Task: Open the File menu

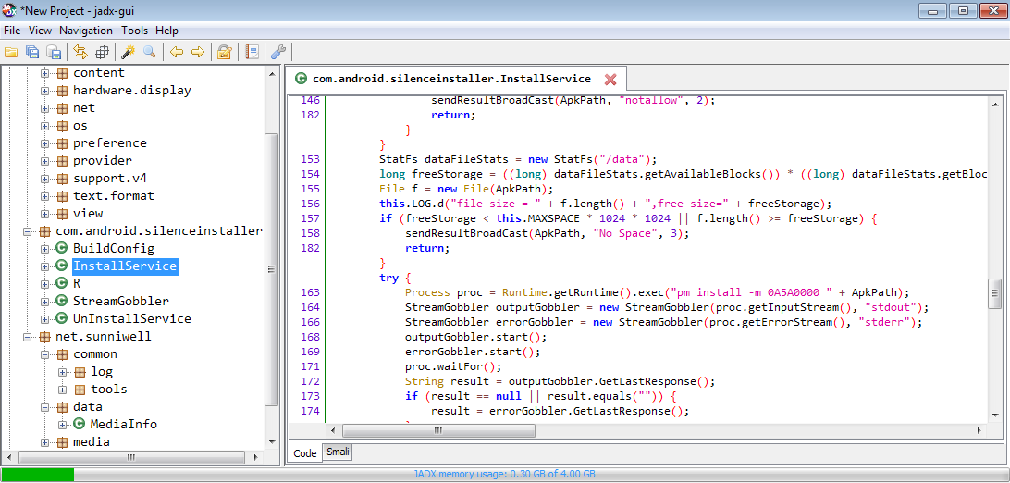Action: (x=12, y=31)
